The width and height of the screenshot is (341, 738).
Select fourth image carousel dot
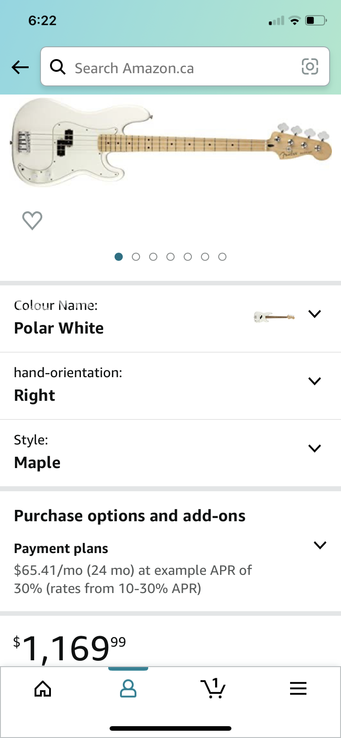170,257
